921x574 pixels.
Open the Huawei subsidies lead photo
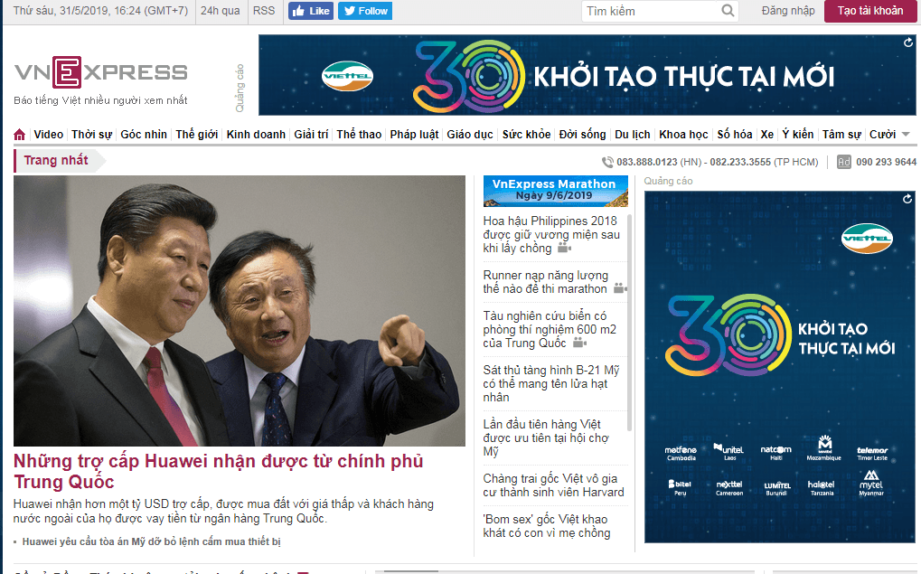tap(239, 311)
